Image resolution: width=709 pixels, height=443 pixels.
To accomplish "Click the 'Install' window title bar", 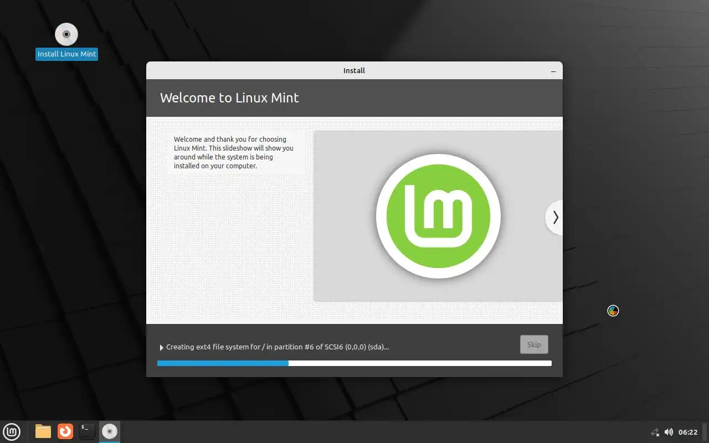I will click(x=354, y=70).
